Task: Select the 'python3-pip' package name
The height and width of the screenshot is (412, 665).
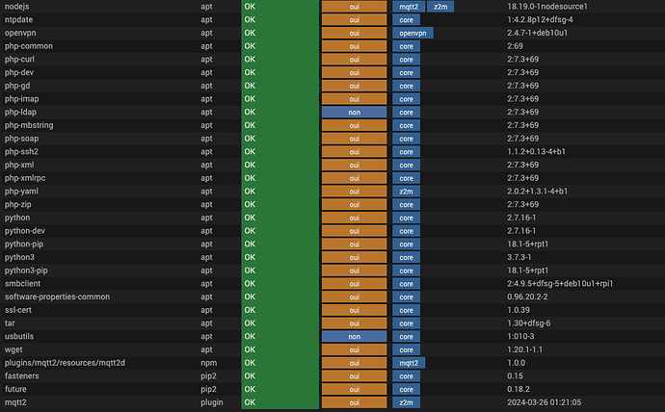Action: [26, 270]
